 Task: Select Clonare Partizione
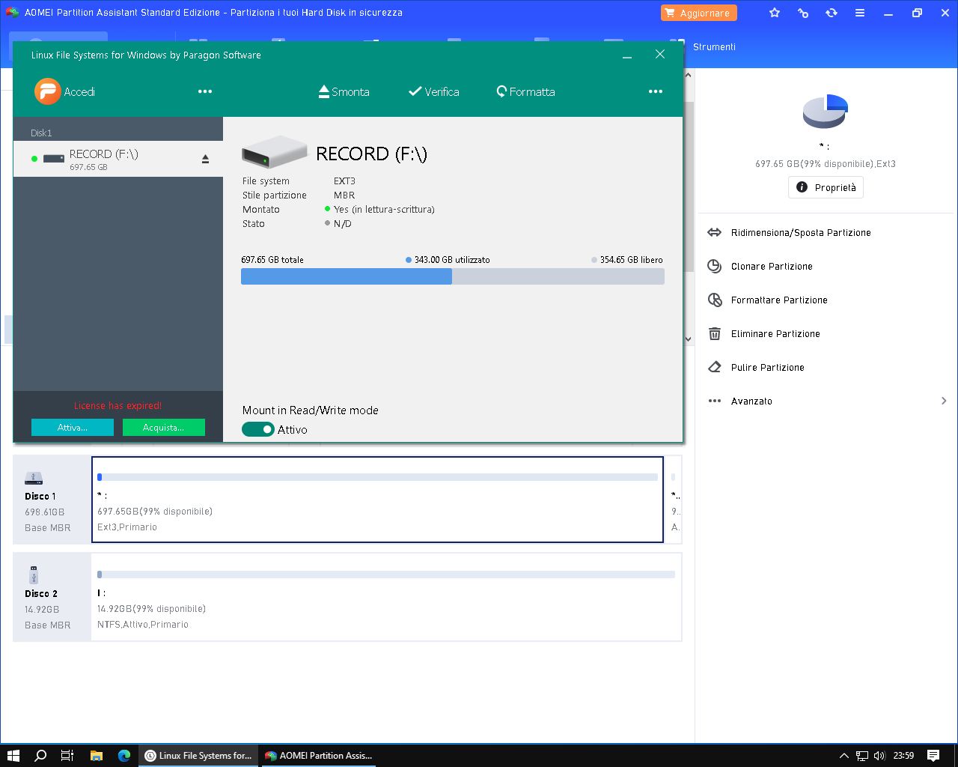coord(772,267)
